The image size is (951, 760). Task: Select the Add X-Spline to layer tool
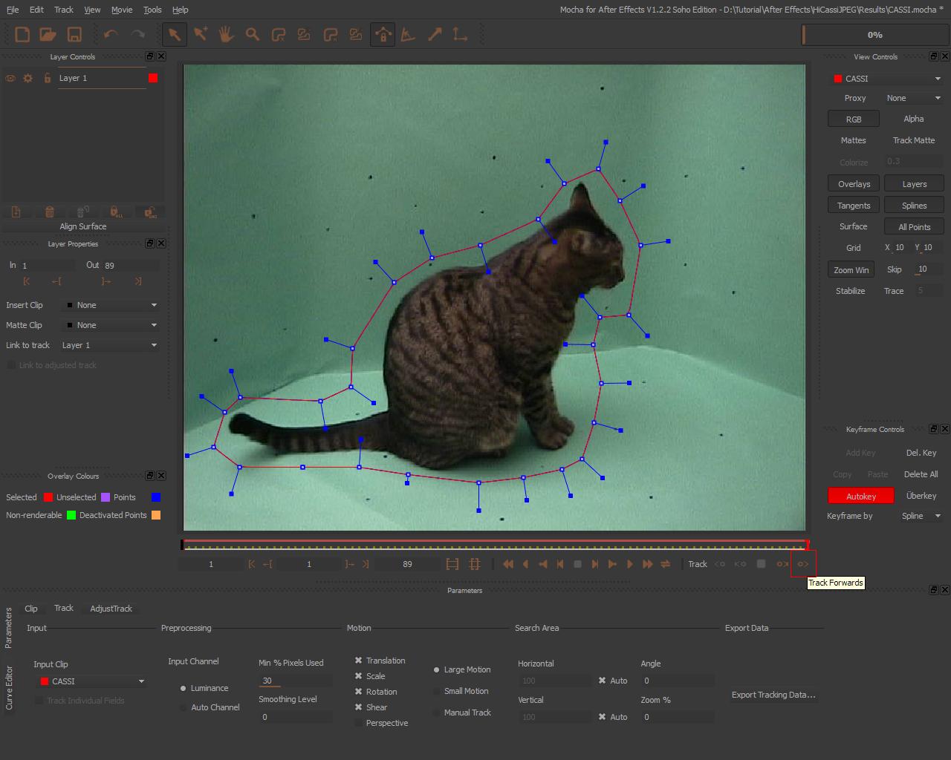[304, 34]
